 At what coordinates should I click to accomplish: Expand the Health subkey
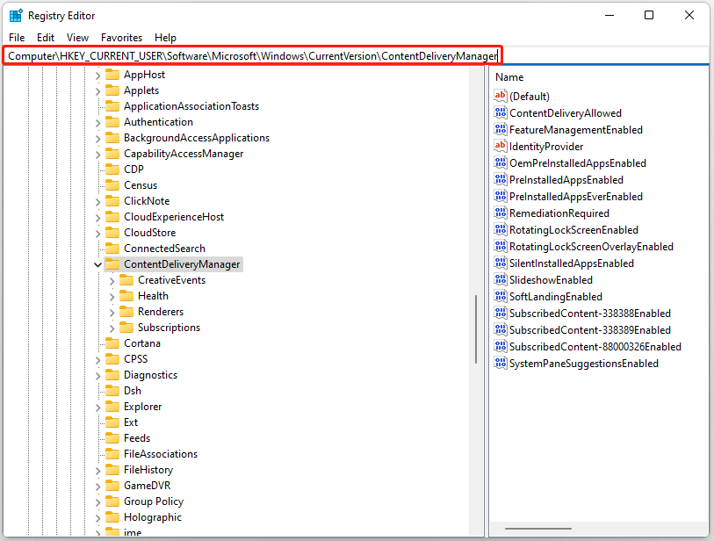point(112,297)
